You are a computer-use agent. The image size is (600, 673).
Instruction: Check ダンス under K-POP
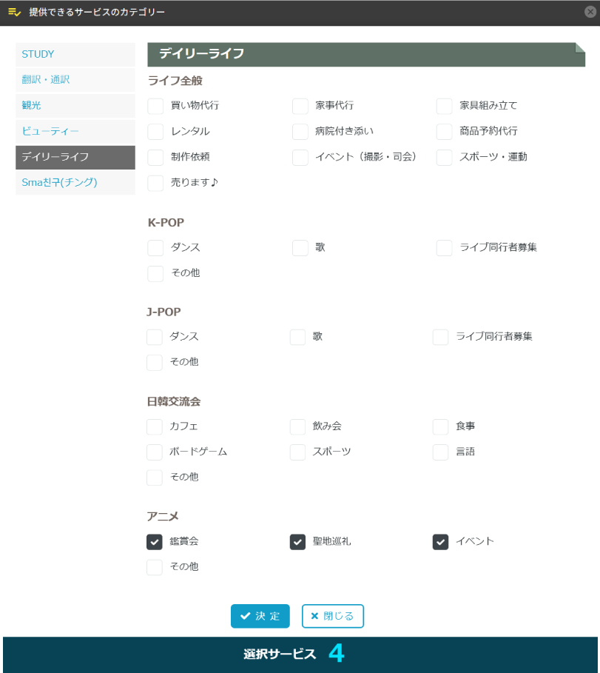click(x=155, y=248)
